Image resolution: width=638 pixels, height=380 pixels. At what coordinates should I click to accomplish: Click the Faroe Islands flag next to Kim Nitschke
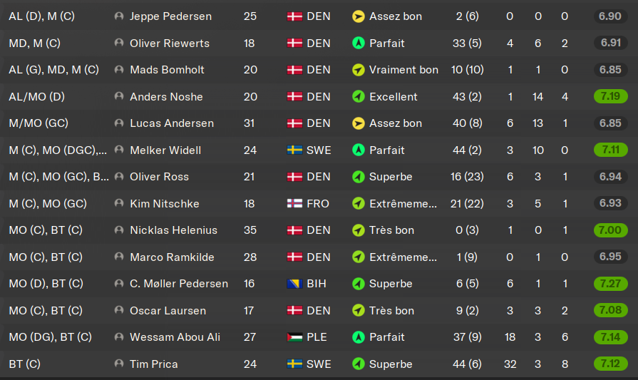click(x=294, y=204)
